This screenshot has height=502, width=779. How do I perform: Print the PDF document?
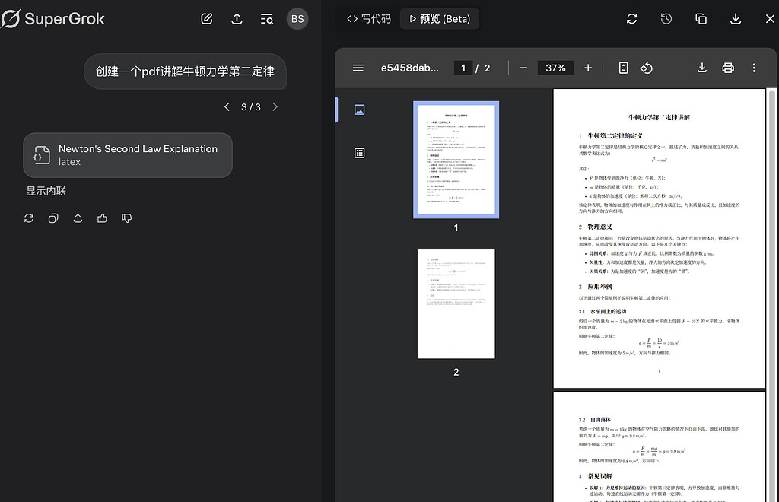tap(728, 68)
